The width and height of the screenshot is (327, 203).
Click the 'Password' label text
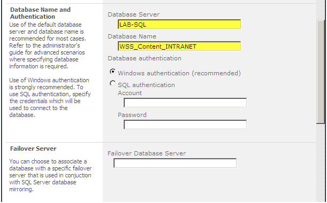[132, 115]
